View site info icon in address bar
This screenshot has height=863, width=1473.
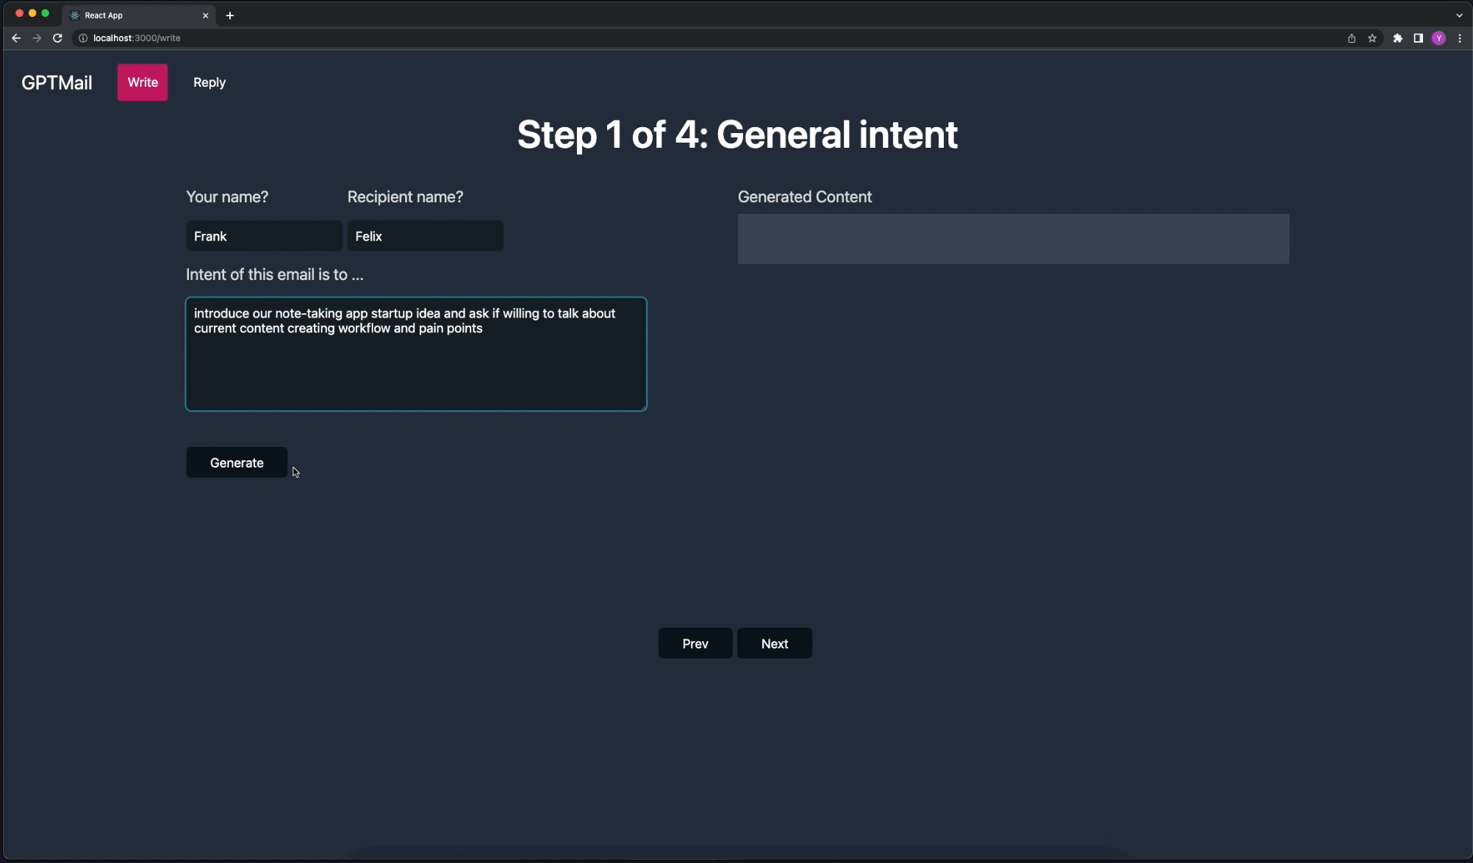coord(83,38)
